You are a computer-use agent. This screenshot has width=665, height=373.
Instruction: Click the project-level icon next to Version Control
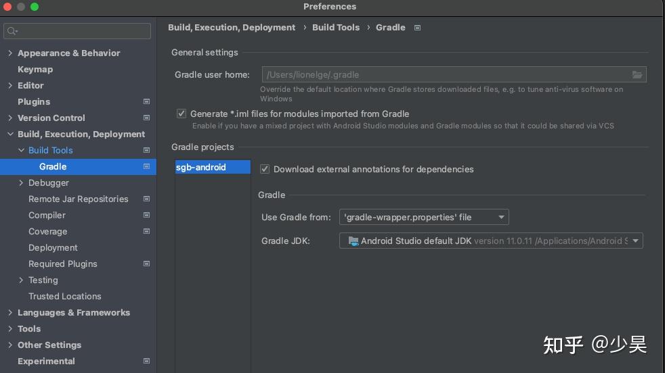click(146, 118)
